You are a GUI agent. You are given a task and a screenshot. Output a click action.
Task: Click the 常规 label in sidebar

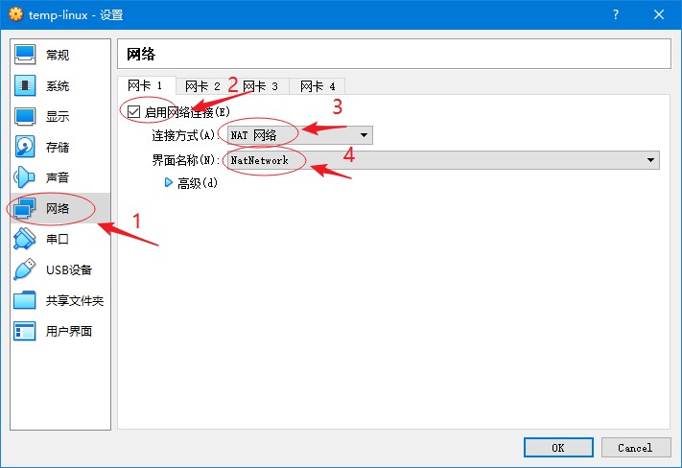(x=58, y=56)
